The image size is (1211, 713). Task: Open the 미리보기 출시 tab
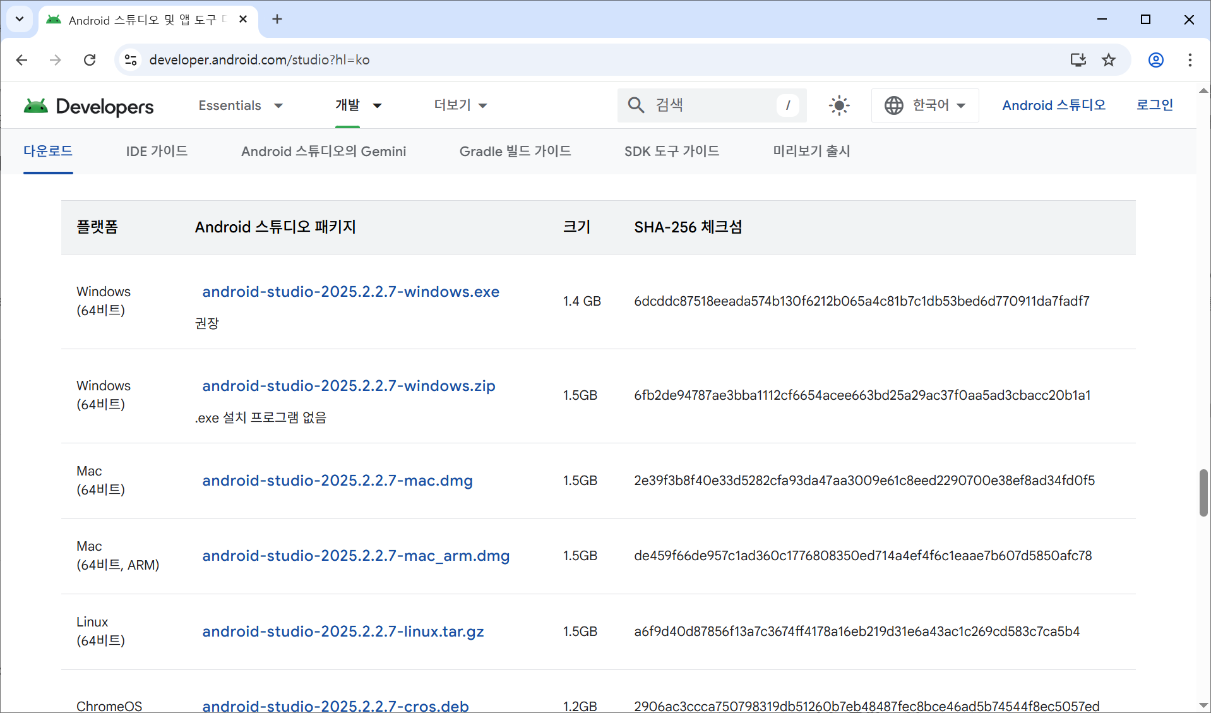(811, 151)
